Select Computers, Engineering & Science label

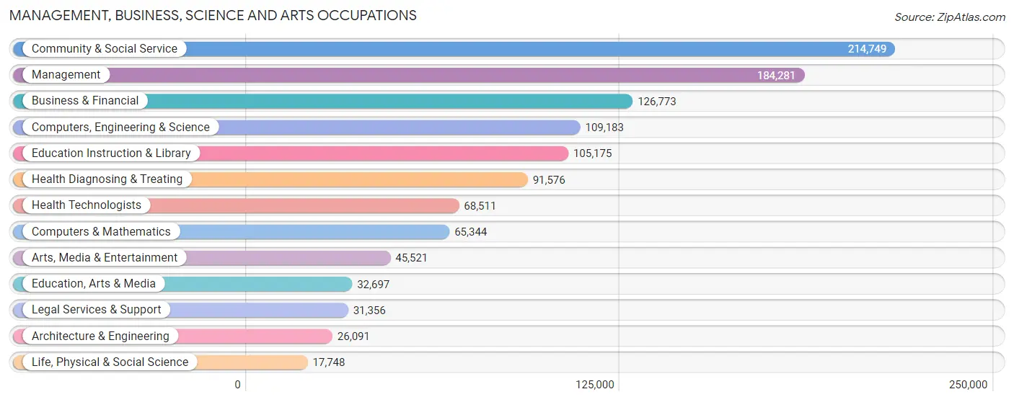120,128
